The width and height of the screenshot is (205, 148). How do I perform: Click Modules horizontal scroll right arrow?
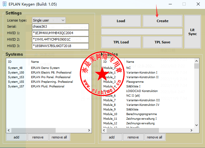pos(191,130)
